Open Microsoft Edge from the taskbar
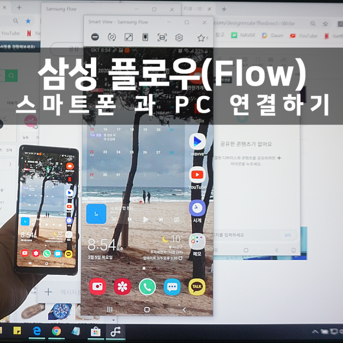Screen dimensions: 343x343 [x=36, y=331]
